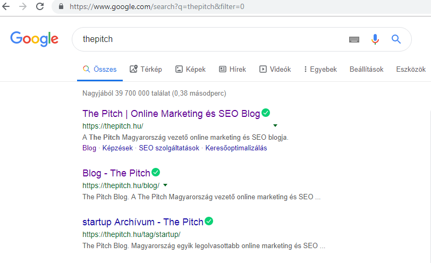Open Beállítások search settings
Screen dimensions: 431x263
[366, 69]
